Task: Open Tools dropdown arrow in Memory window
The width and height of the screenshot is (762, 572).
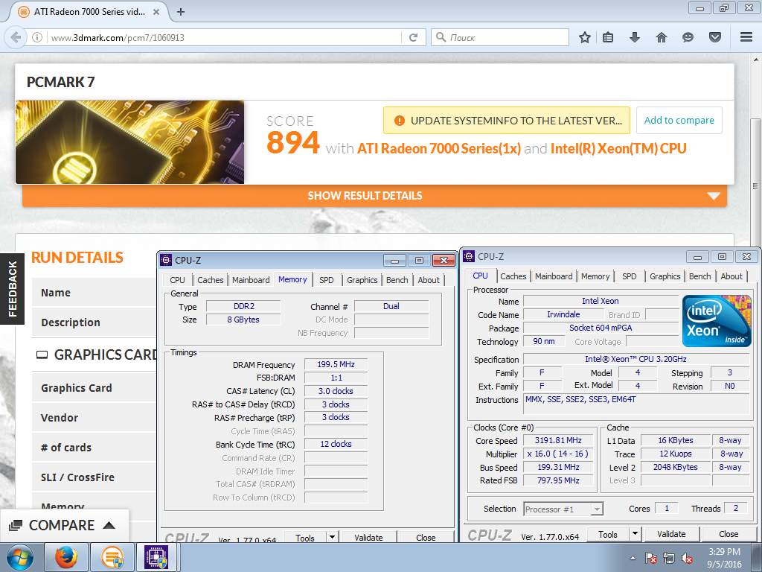Action: (333, 537)
